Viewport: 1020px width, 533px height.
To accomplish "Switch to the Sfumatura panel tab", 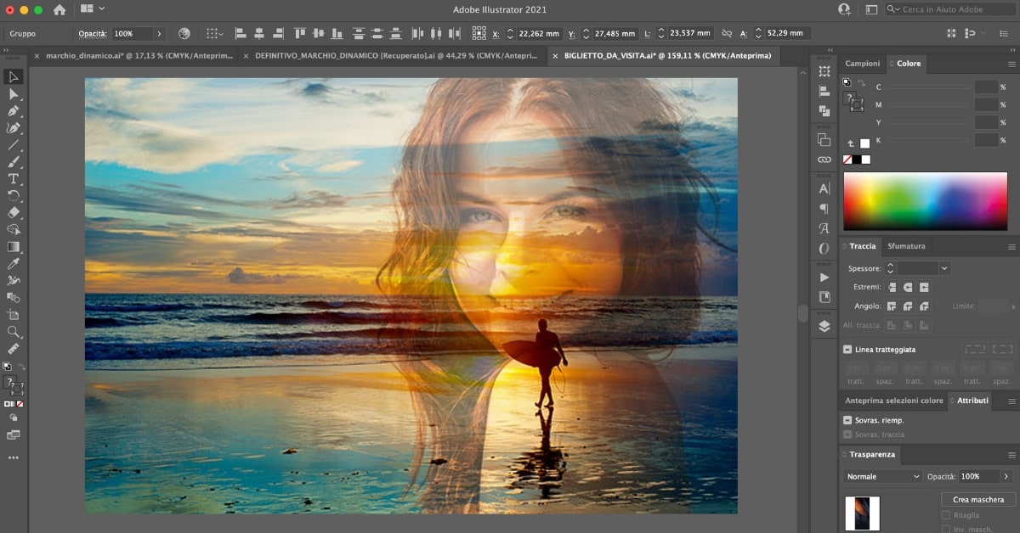I will pos(906,246).
